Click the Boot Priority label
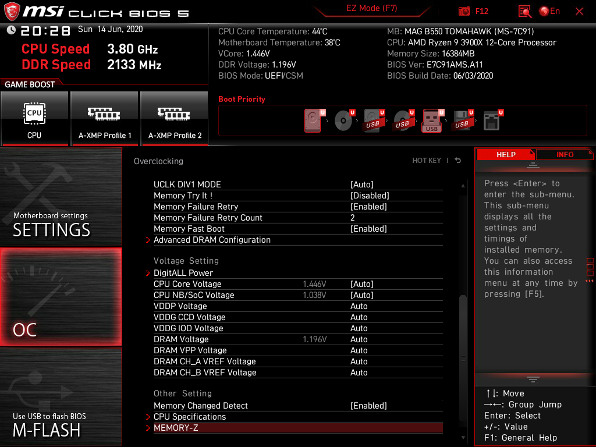 pos(242,99)
